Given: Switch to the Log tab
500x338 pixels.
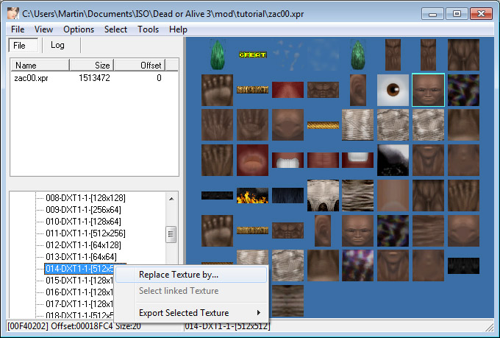Looking at the screenshot, I should (x=57, y=45).
